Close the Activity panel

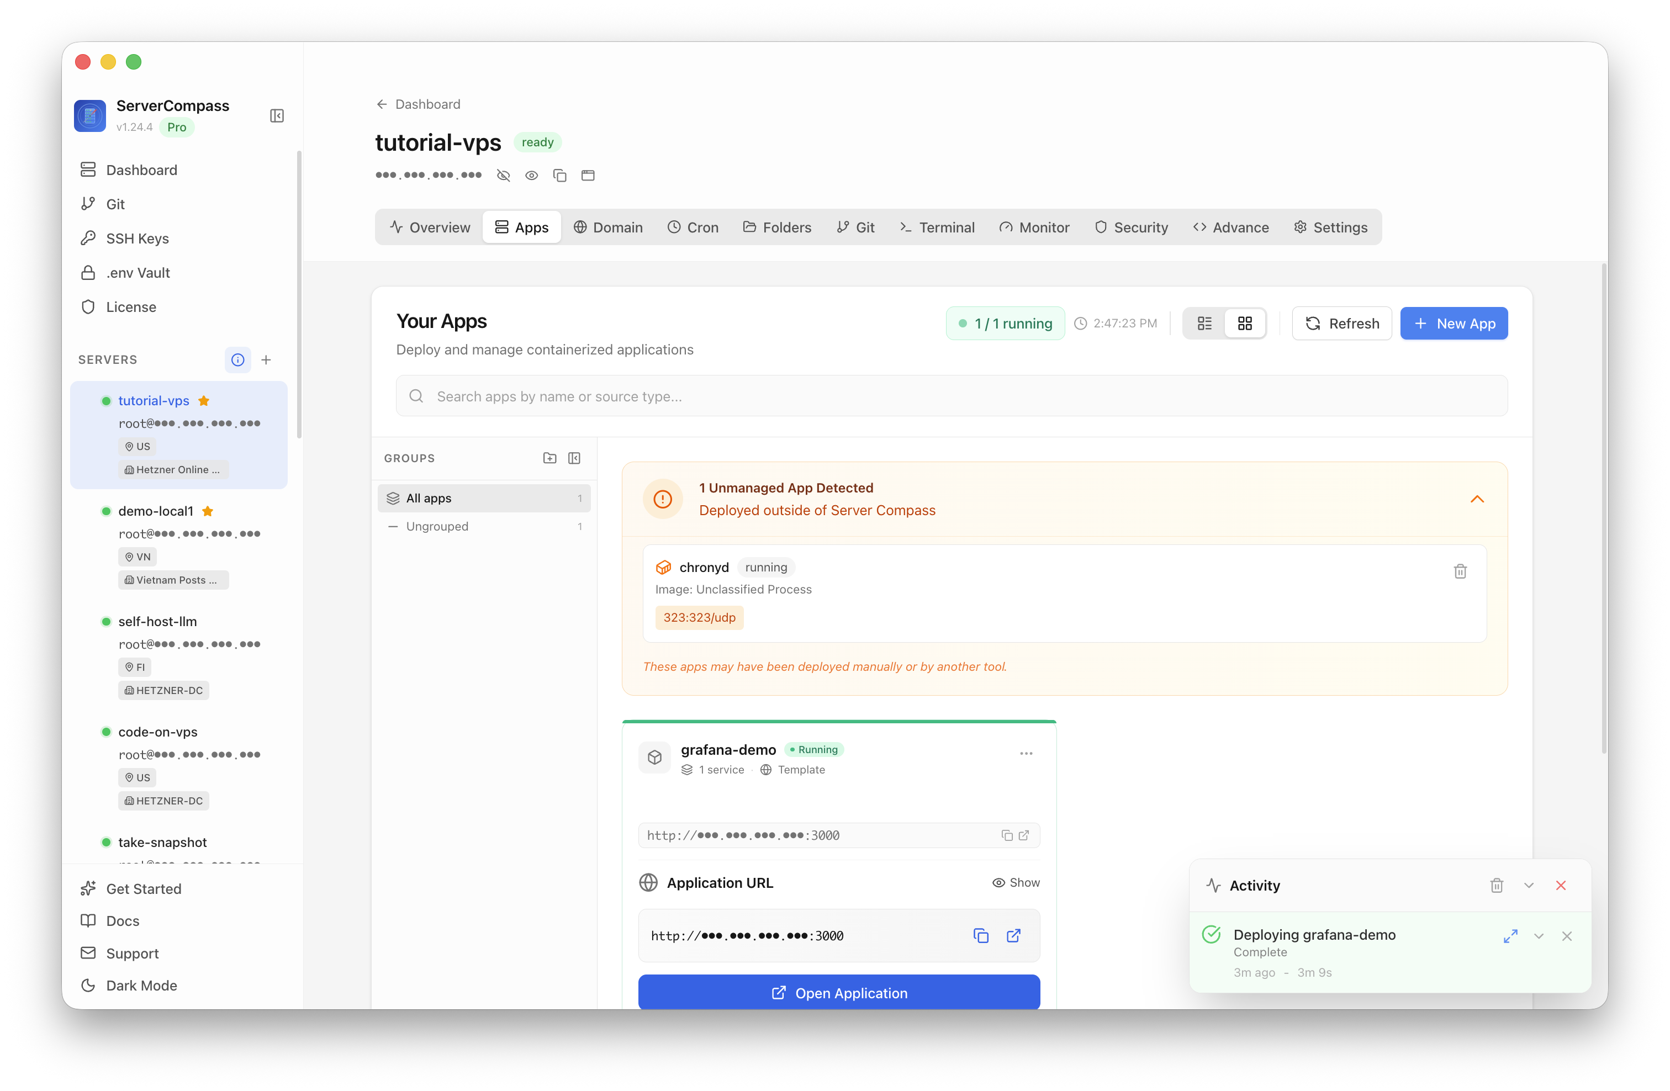(1561, 886)
